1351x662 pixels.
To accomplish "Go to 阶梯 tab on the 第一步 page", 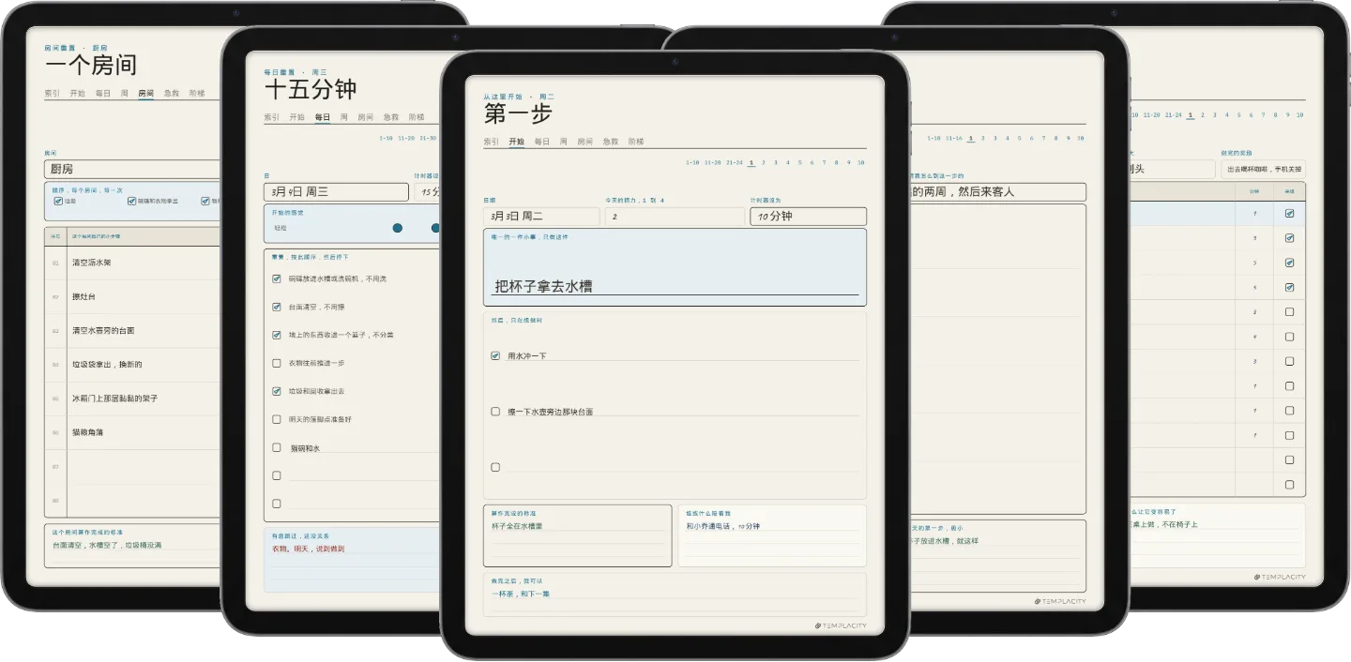I will click(636, 142).
